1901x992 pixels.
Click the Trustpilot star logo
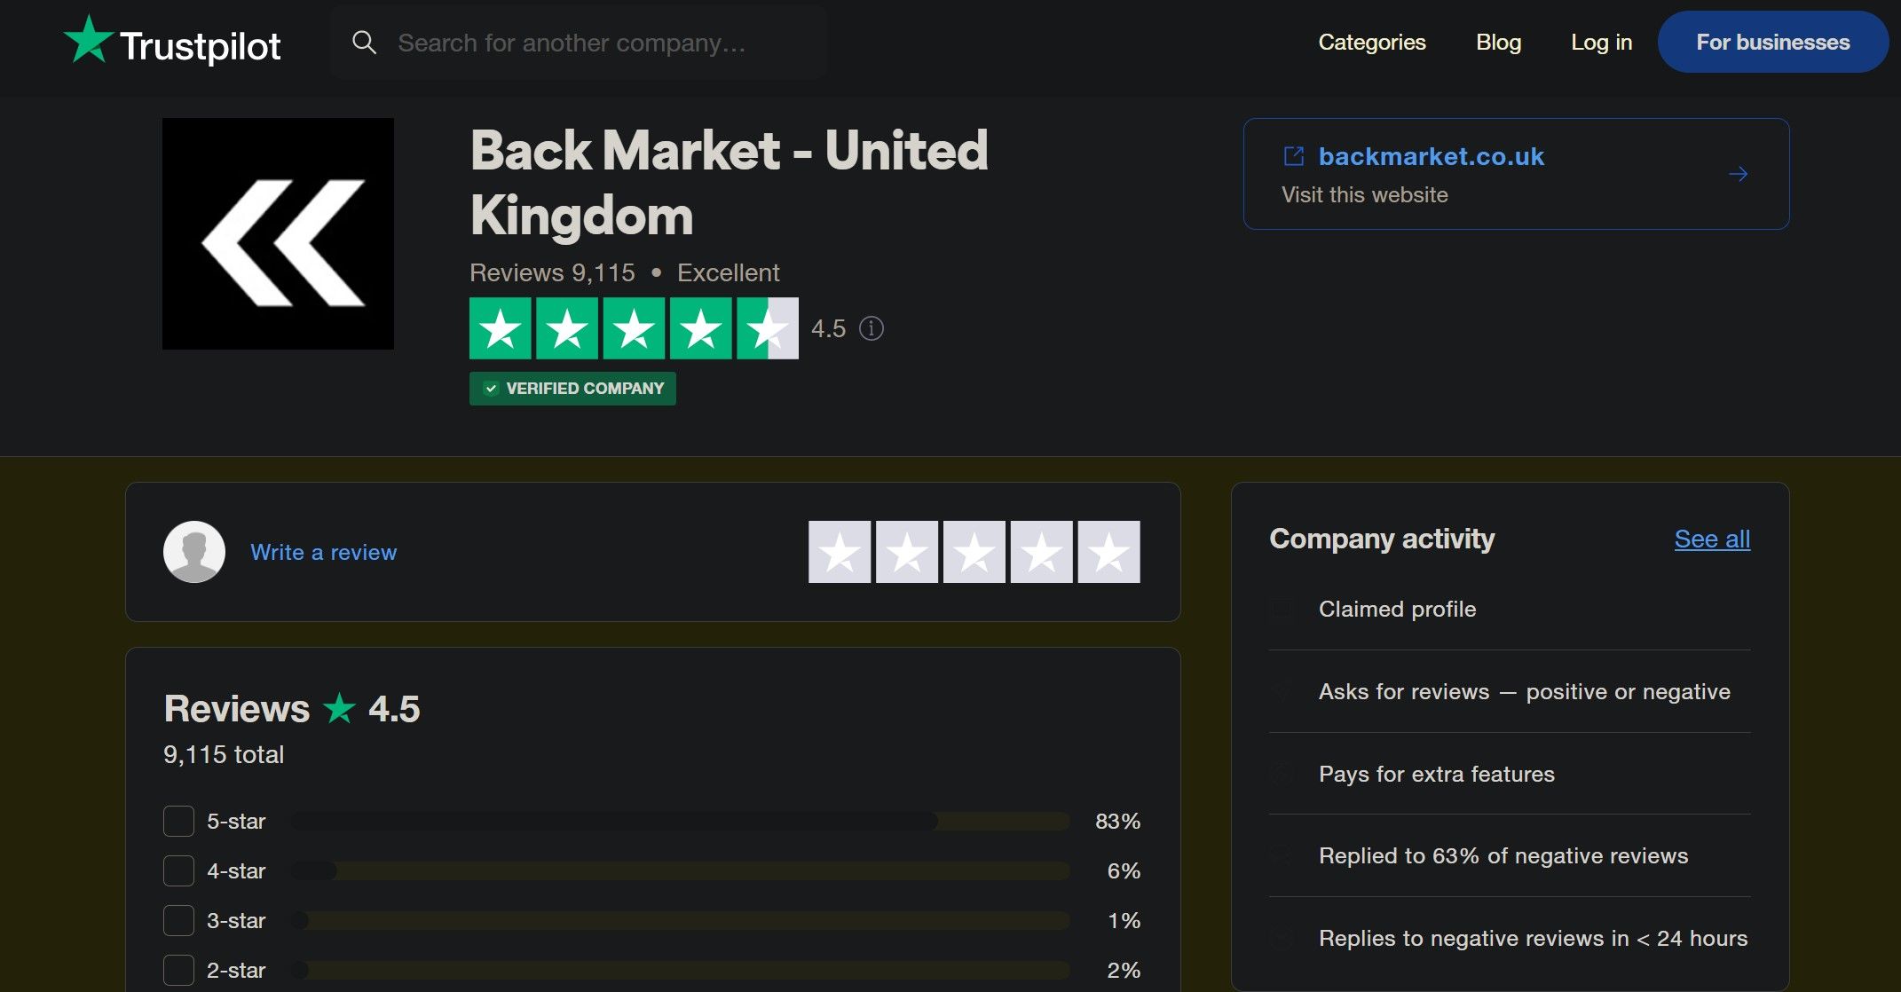pyautogui.click(x=89, y=40)
